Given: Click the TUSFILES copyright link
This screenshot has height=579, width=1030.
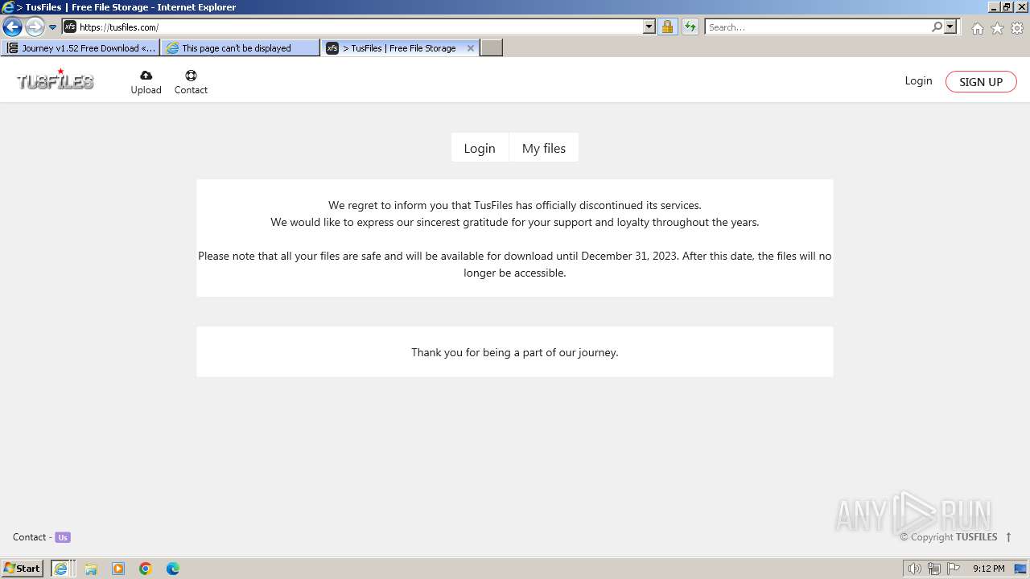Looking at the screenshot, I should pos(976,537).
